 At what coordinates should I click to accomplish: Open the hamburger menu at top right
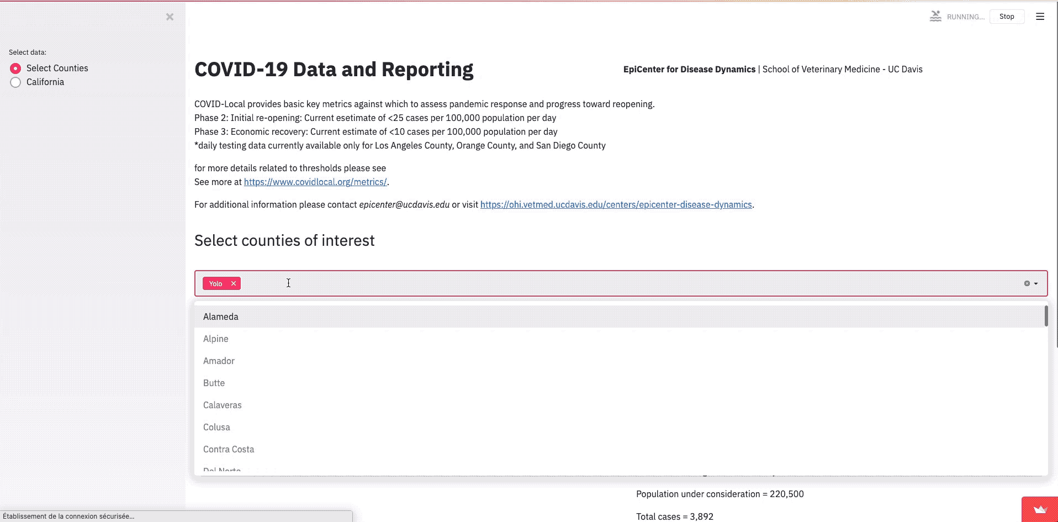1040,17
